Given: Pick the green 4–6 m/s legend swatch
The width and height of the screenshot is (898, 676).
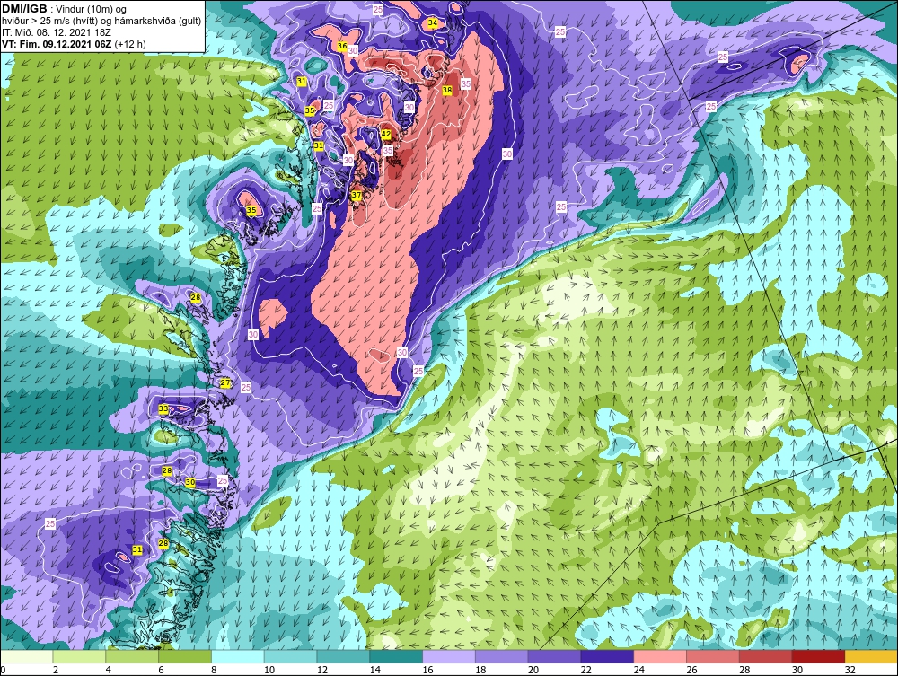Looking at the screenshot, I should click(x=132, y=656).
